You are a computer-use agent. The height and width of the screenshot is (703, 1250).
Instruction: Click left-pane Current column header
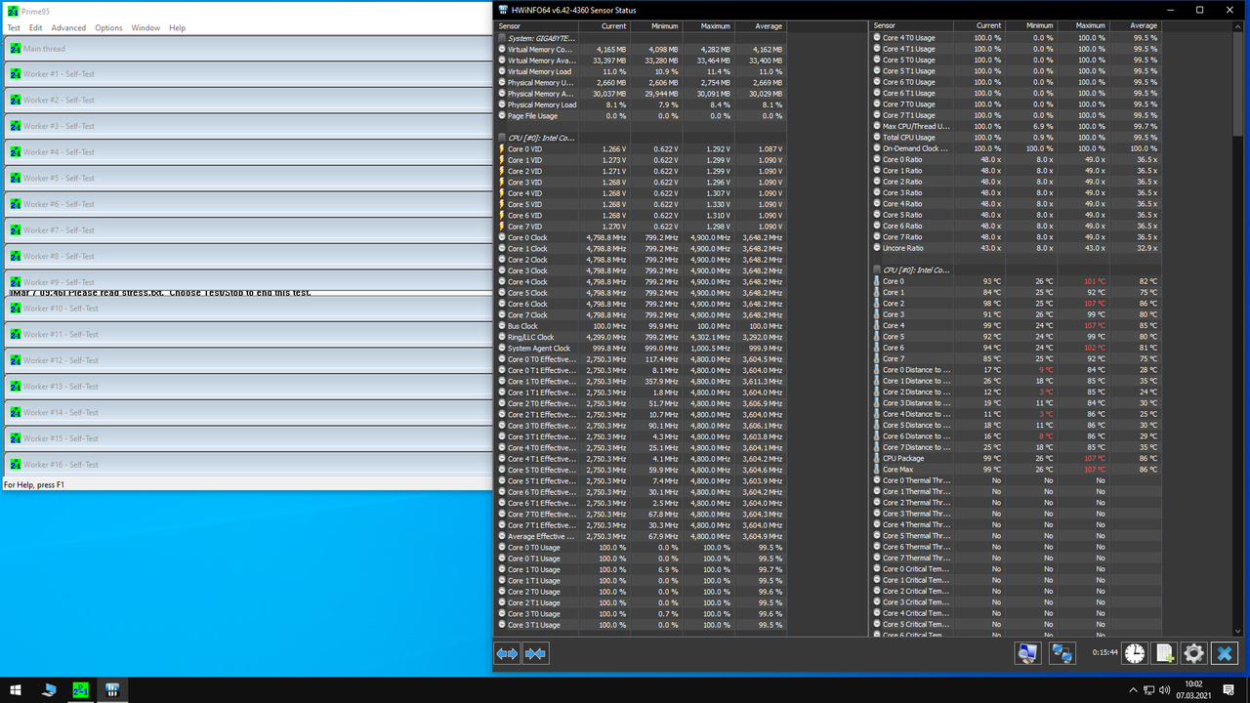point(604,26)
